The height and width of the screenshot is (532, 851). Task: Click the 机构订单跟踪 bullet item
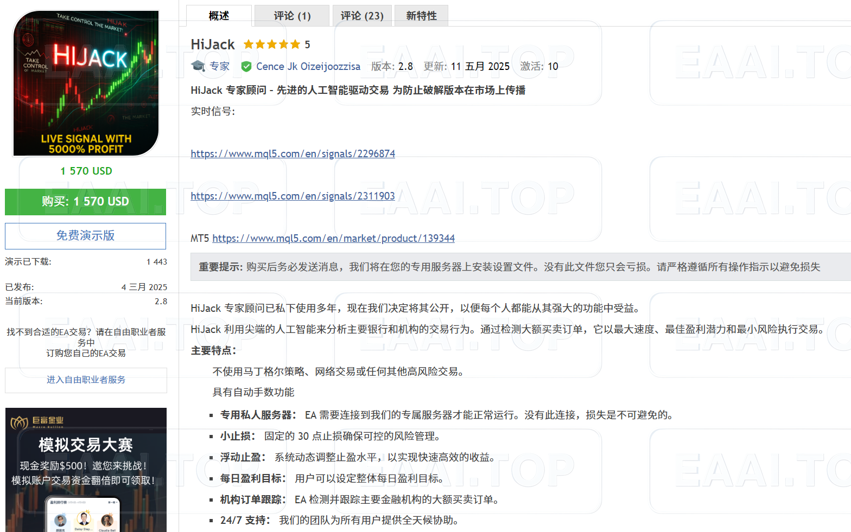359,499
